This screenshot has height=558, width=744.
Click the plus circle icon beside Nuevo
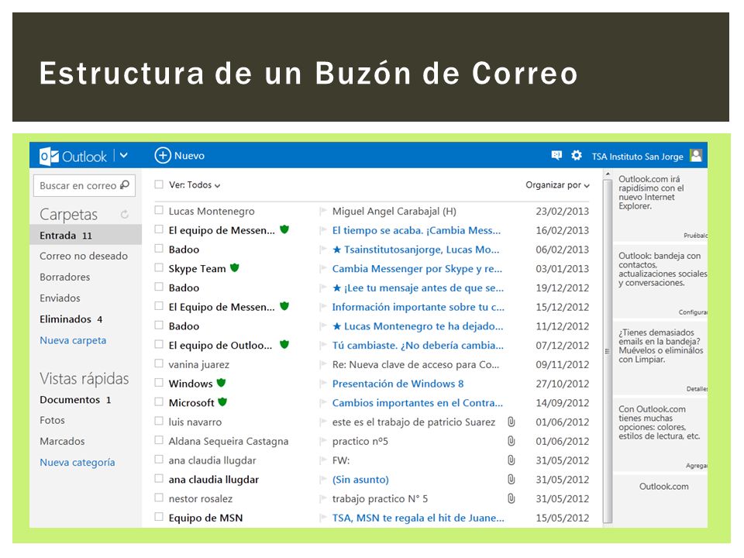point(162,155)
